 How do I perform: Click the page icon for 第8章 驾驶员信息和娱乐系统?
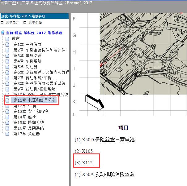[x=7, y=83]
